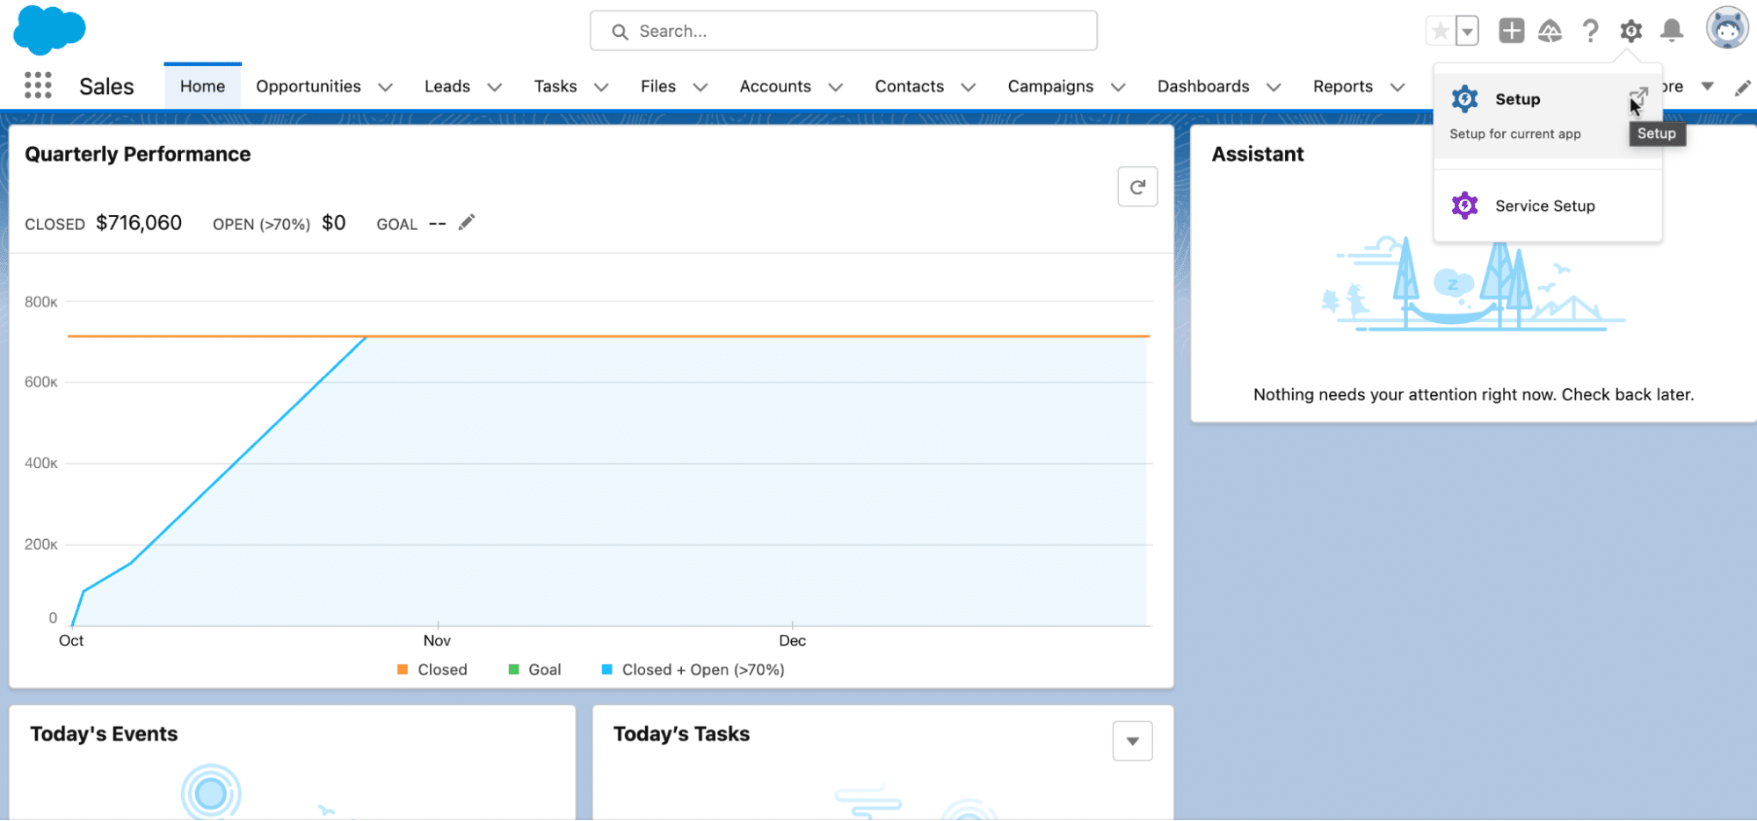1757x821 pixels.
Task: Click the CLOSED $716,060 value
Action: [x=139, y=223]
